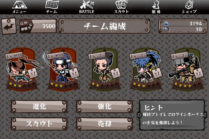Tap the lower スカウト button
209x139 pixels.
(39, 124)
